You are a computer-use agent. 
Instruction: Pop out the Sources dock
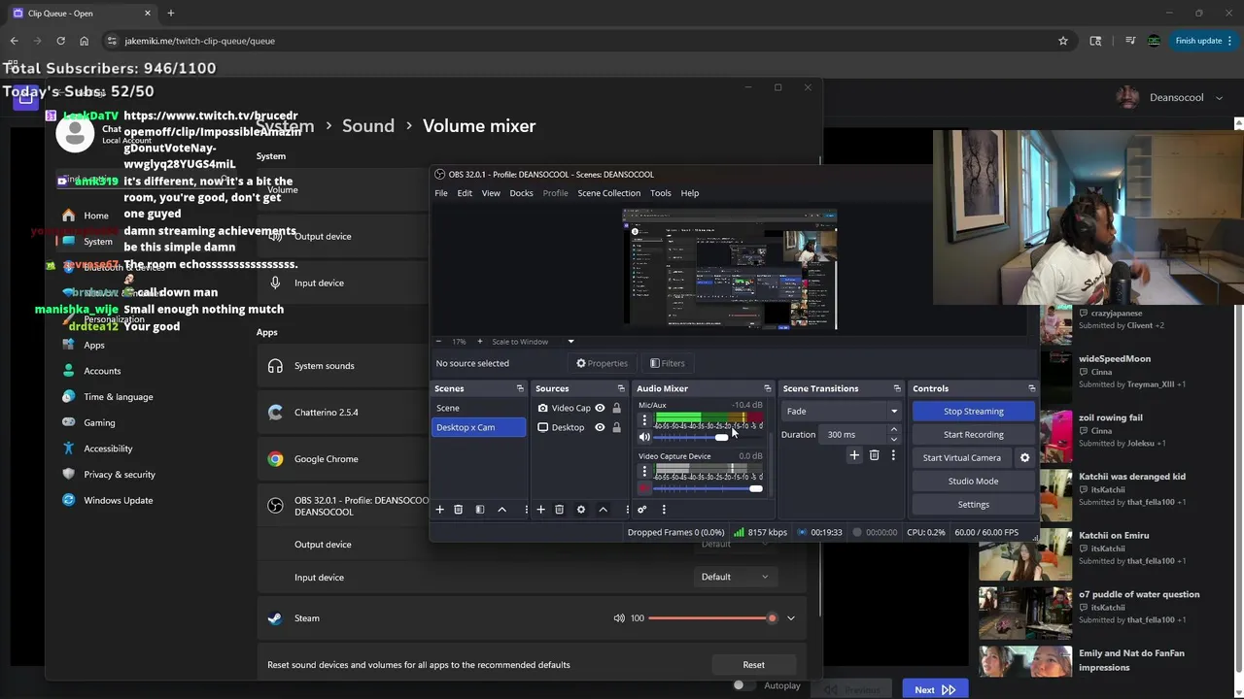click(x=621, y=388)
